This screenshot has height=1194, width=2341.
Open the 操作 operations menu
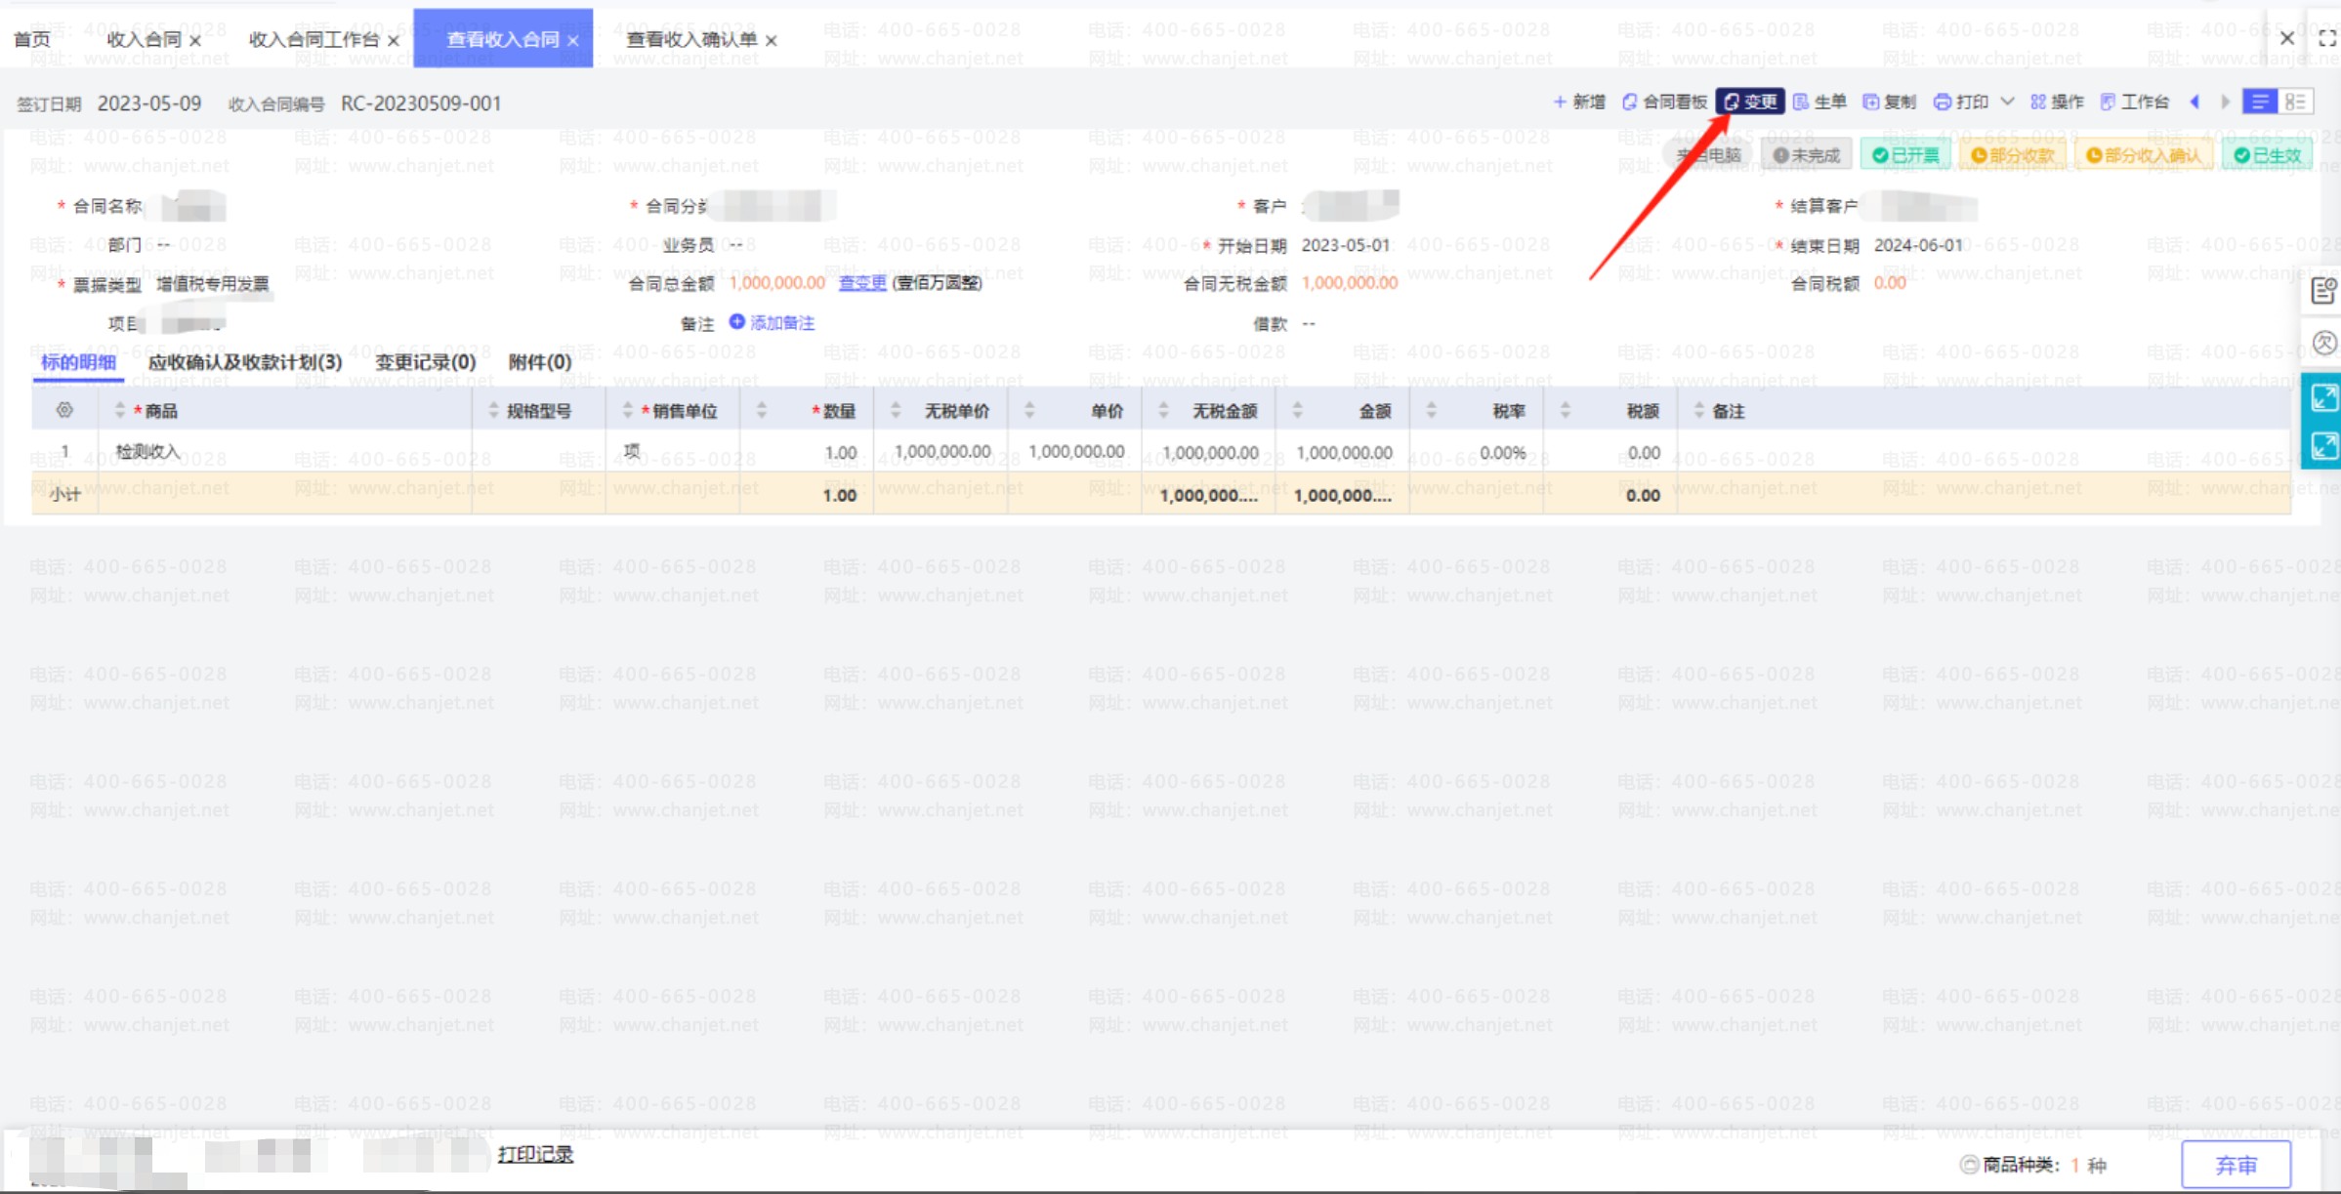coord(2057,102)
